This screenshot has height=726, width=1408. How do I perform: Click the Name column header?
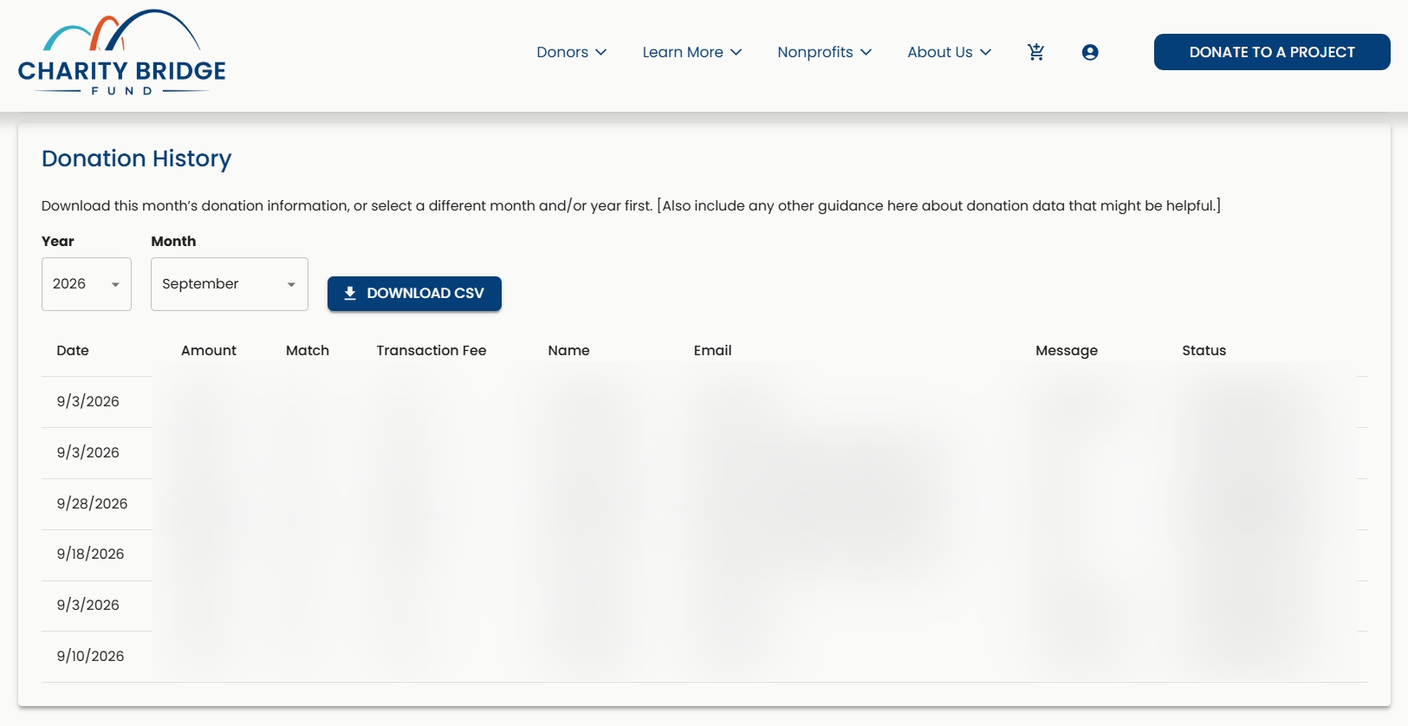tap(568, 351)
